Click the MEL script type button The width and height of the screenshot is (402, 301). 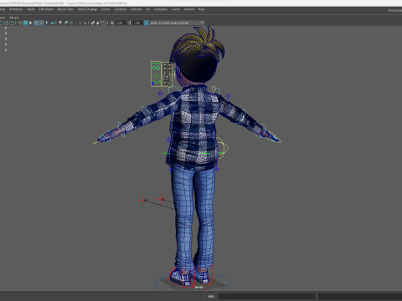point(211,297)
